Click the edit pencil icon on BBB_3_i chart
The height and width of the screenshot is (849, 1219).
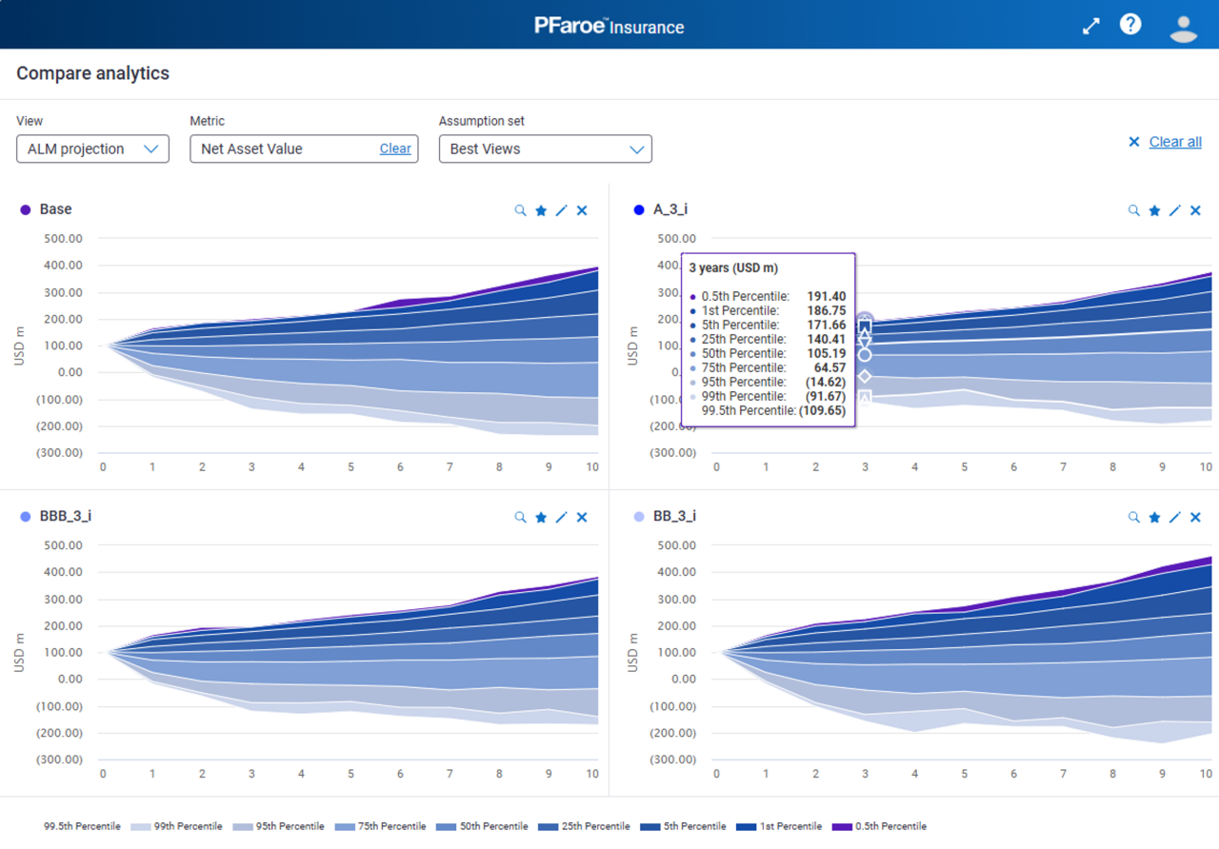tap(562, 517)
